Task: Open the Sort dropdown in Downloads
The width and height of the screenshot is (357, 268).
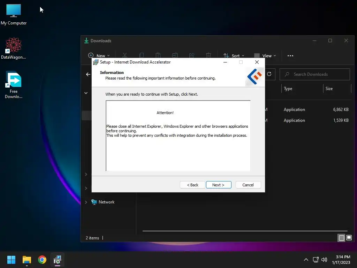Action: point(234,55)
